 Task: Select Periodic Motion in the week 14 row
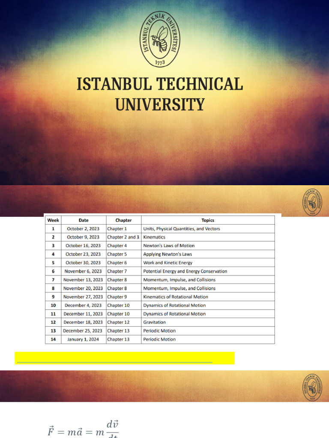tap(159, 339)
